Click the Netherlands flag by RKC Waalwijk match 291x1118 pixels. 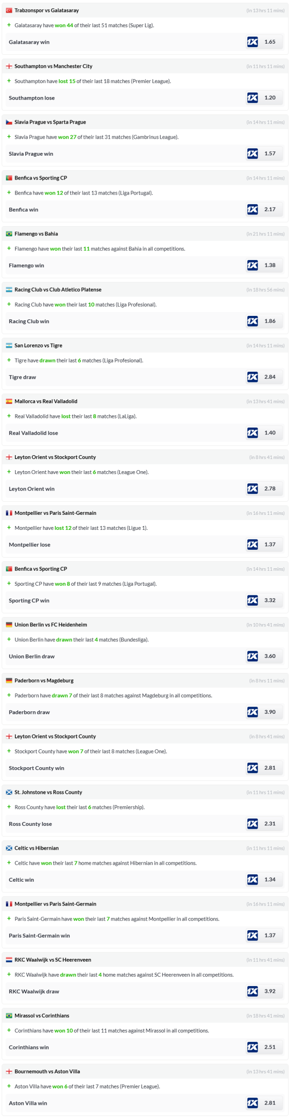pos(9,960)
